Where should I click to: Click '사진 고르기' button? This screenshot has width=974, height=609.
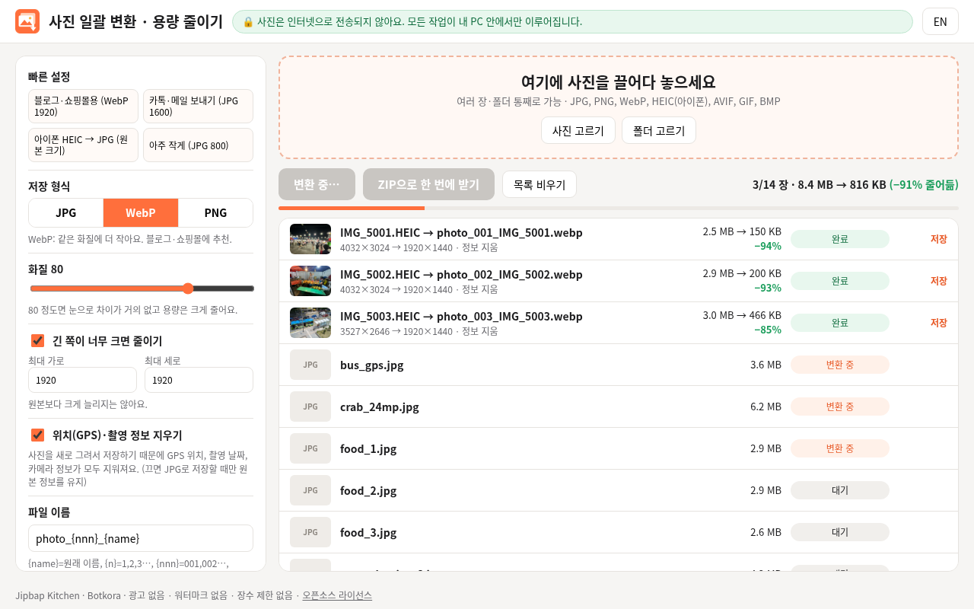pyautogui.click(x=578, y=130)
